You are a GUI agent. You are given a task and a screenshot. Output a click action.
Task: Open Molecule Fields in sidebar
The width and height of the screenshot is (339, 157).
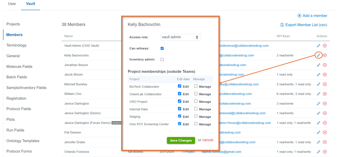[19, 66]
